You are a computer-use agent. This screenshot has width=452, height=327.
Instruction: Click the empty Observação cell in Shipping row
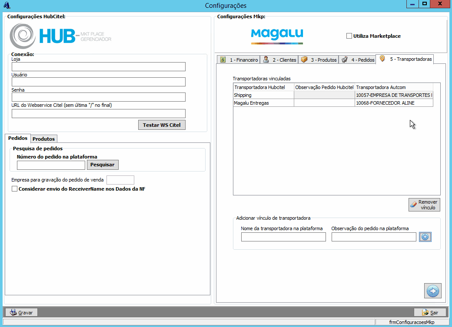click(324, 95)
